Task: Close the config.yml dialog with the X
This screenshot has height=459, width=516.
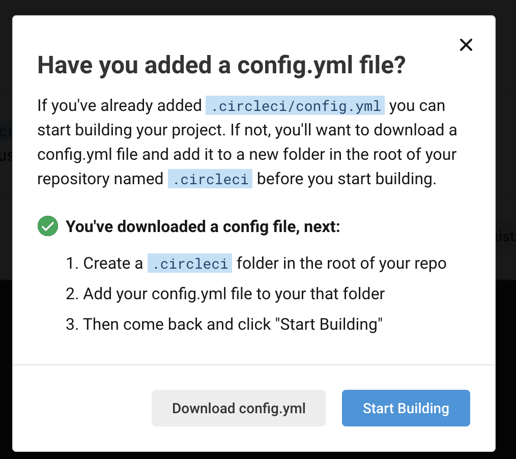Action: click(466, 45)
